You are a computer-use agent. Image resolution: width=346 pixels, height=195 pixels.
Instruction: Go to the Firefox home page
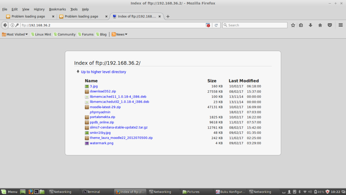point(320,25)
